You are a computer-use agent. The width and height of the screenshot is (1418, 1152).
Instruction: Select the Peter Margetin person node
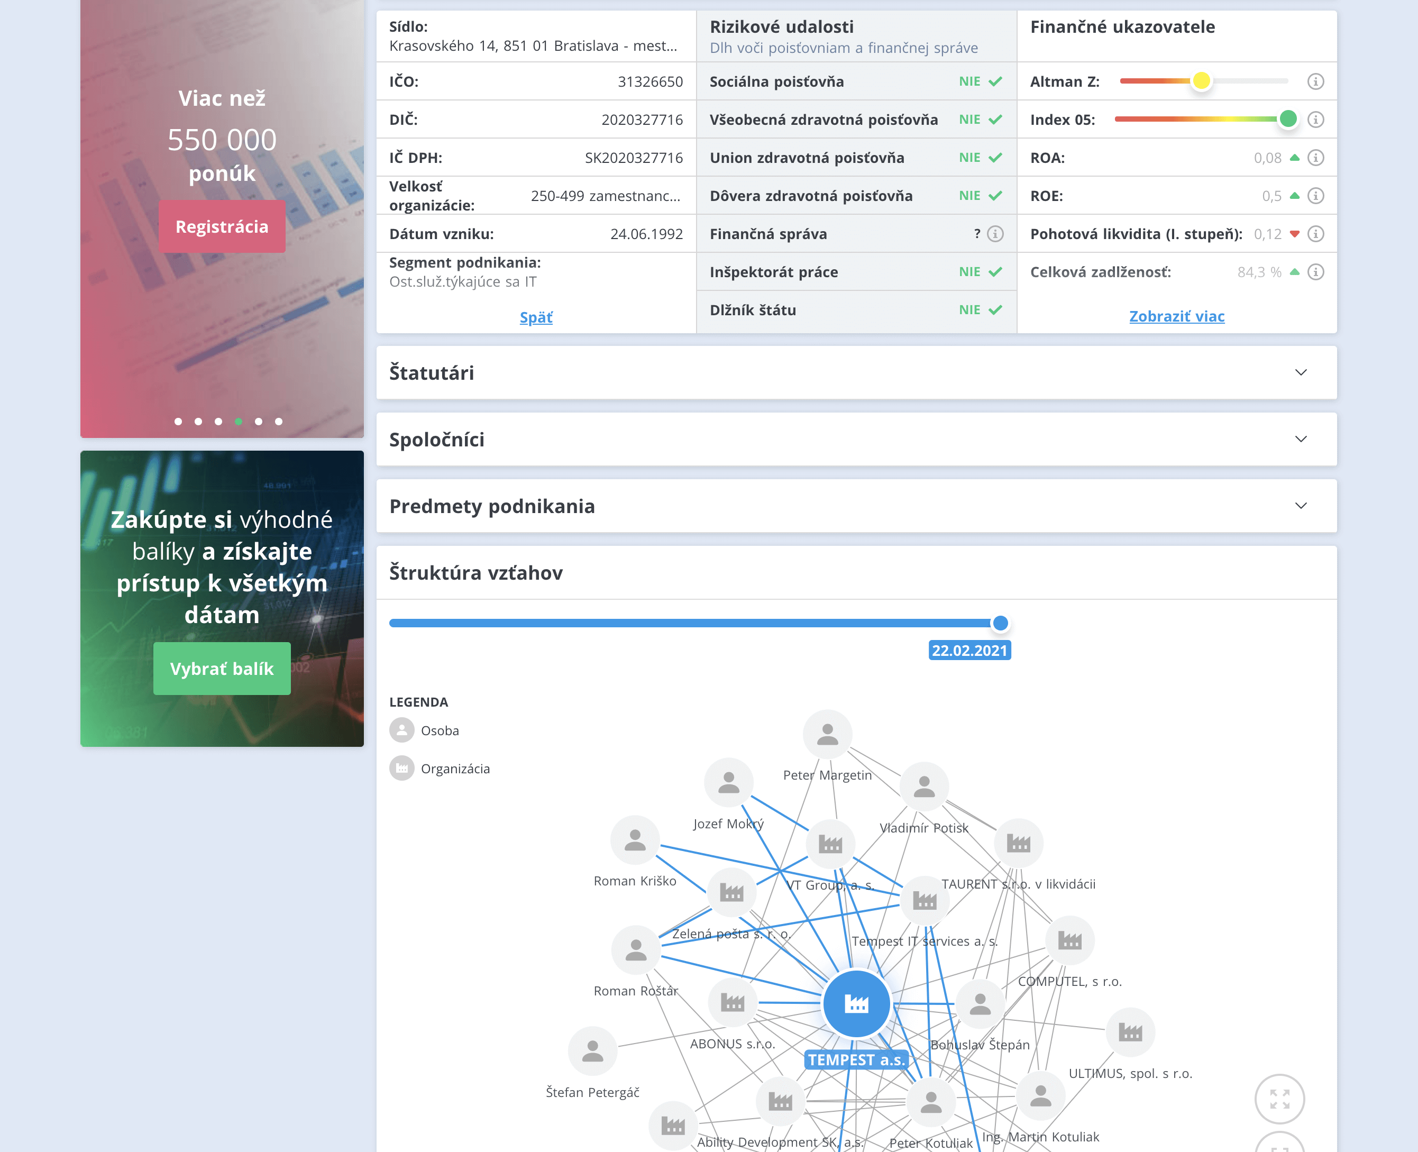tap(827, 734)
